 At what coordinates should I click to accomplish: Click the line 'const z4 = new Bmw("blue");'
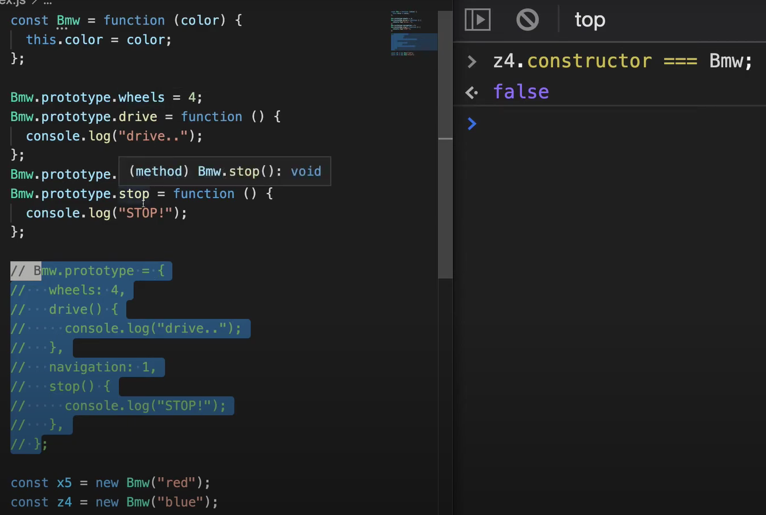pos(114,502)
